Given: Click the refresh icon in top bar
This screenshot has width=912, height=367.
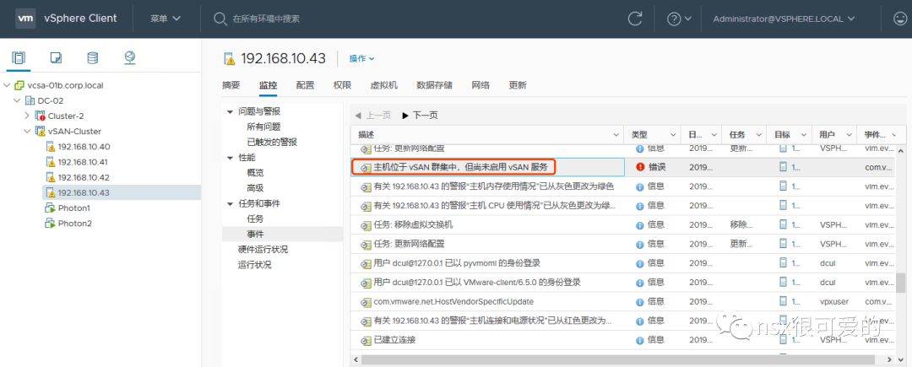Looking at the screenshot, I should click(x=635, y=19).
